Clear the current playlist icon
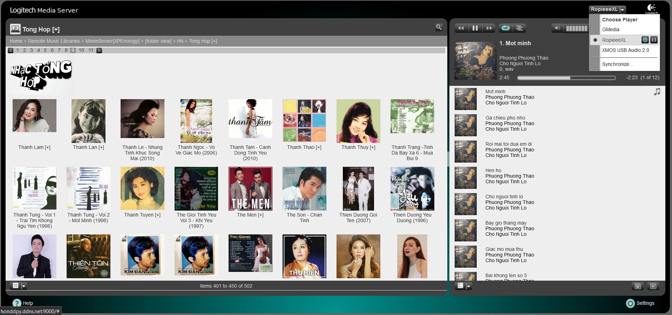 pos(653,286)
